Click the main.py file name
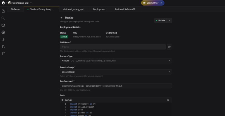Screen dimensions: 225x116 point(68,100)
